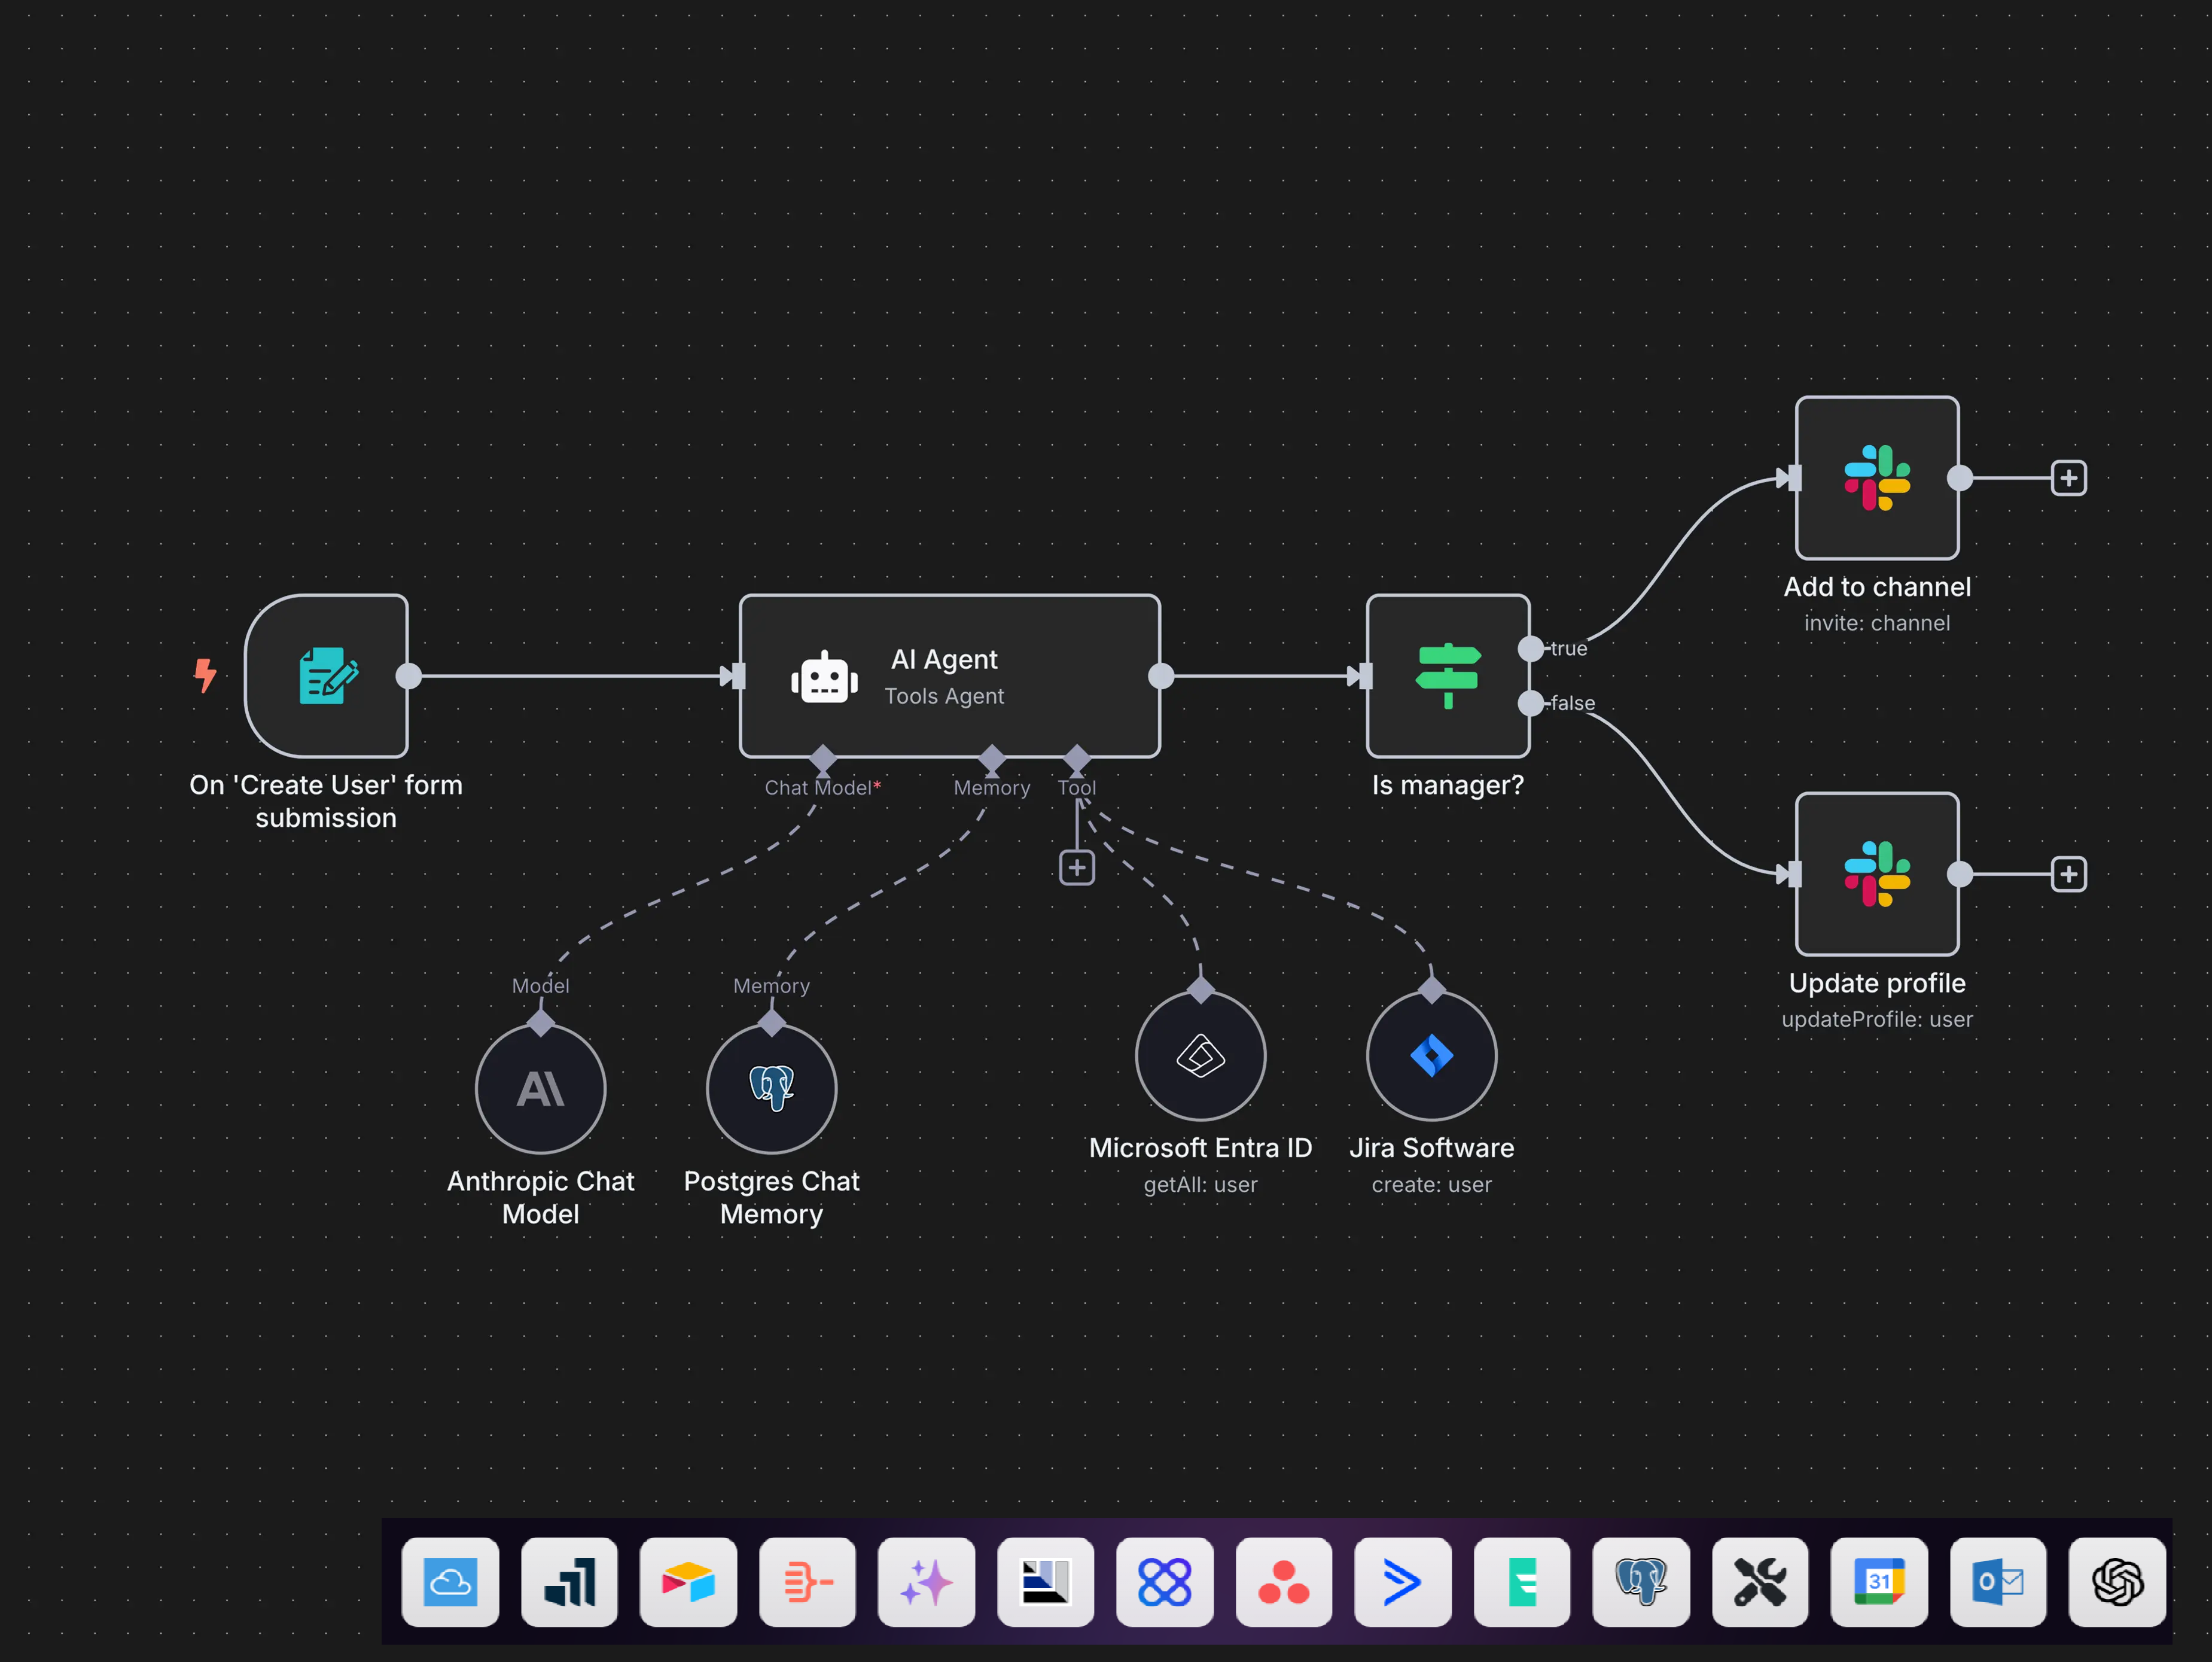2212x1662 pixels.
Task: Select the Slack 'Add to channel' node
Action: (x=1877, y=478)
